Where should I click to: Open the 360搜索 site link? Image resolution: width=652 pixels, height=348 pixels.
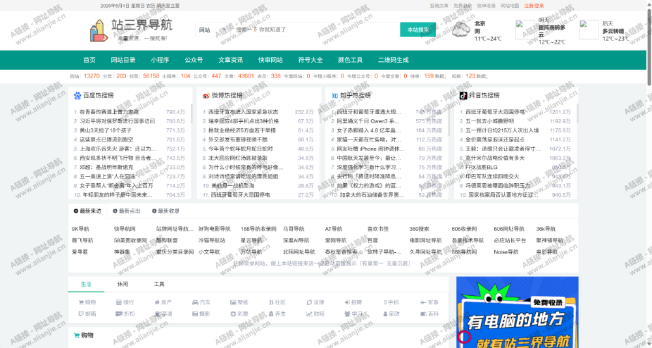pyautogui.click(x=419, y=229)
